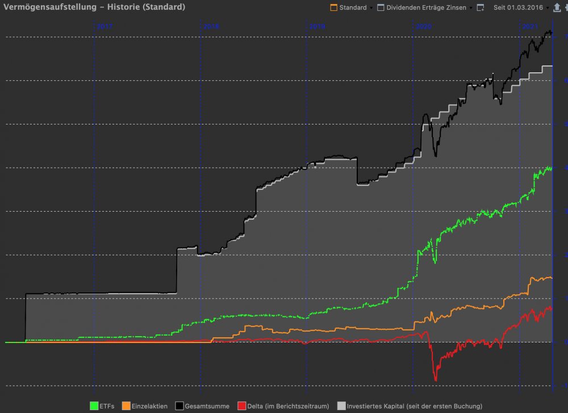Open the dropdown arrow next to Standard
This screenshot has width=568, height=413.
click(x=371, y=8)
